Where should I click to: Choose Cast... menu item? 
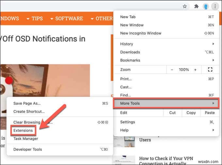pyautogui.click(x=167, y=87)
